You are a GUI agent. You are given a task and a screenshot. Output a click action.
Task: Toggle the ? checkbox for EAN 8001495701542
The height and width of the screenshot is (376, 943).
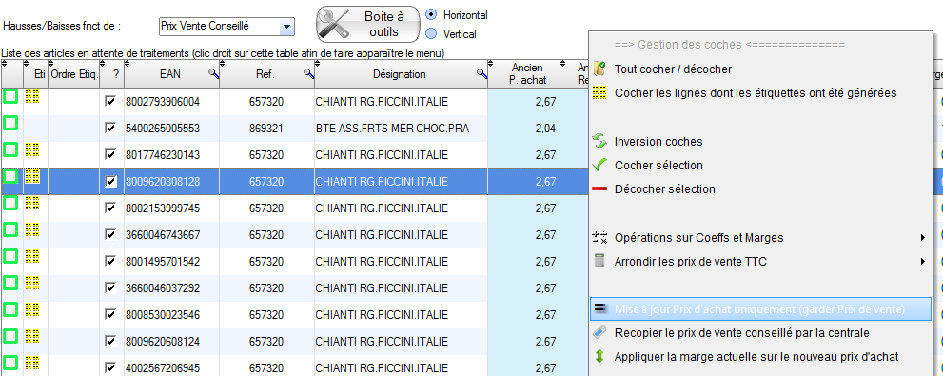110,261
